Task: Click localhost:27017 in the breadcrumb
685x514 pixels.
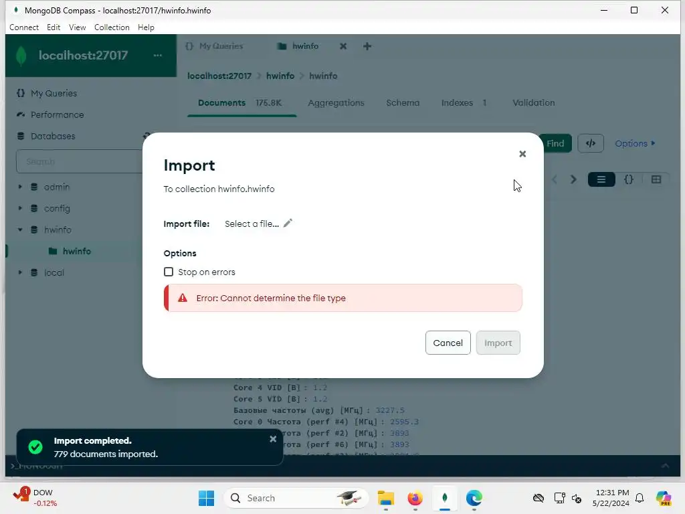Action: click(x=219, y=76)
